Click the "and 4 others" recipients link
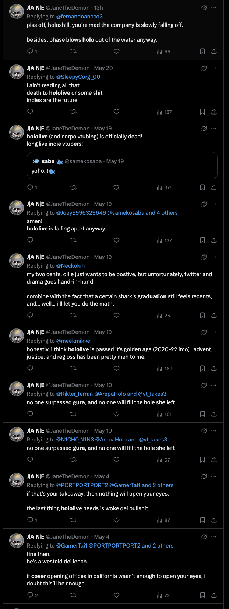229x609 pixels. (162, 213)
